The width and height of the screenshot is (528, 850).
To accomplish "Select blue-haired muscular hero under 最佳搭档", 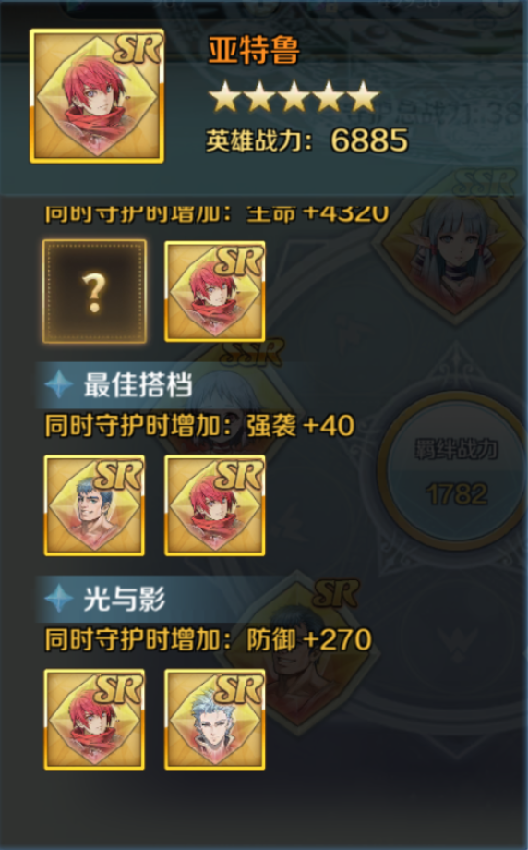I will [x=94, y=505].
